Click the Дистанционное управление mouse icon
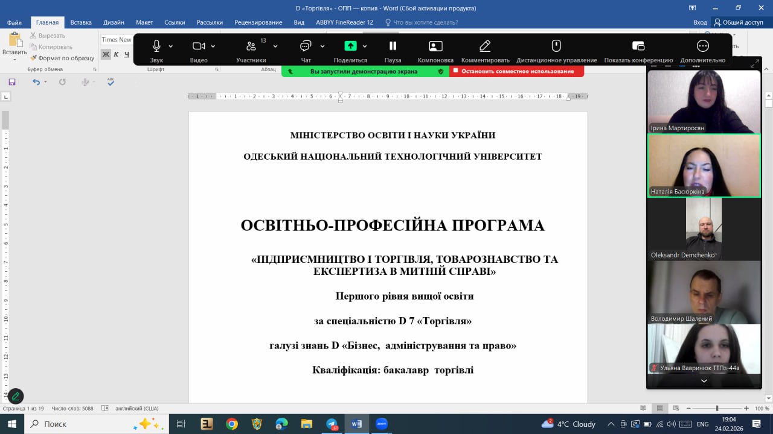The width and height of the screenshot is (773, 434). tap(556, 46)
